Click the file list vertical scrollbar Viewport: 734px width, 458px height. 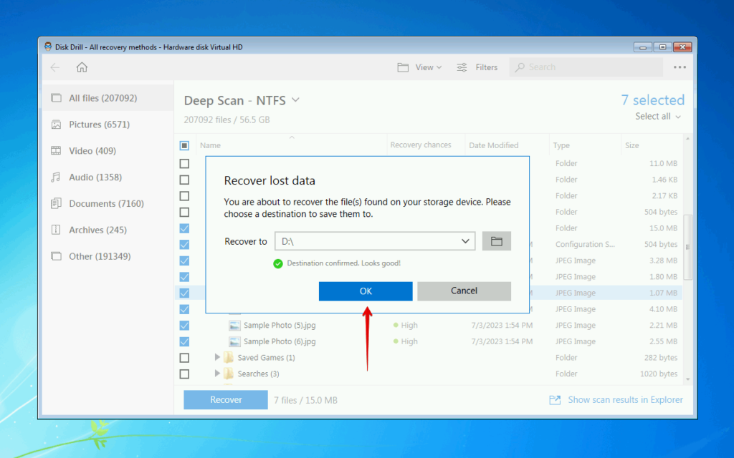687,247
